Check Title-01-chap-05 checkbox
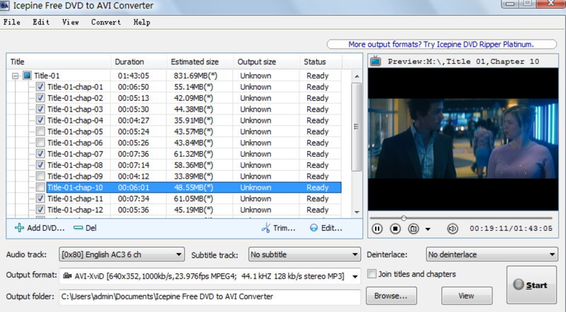The height and width of the screenshot is (312, 566). click(40, 131)
